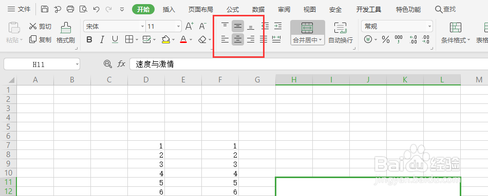This screenshot has width=488, height=196.
Task: Click the fx insert function button
Action: [121, 64]
